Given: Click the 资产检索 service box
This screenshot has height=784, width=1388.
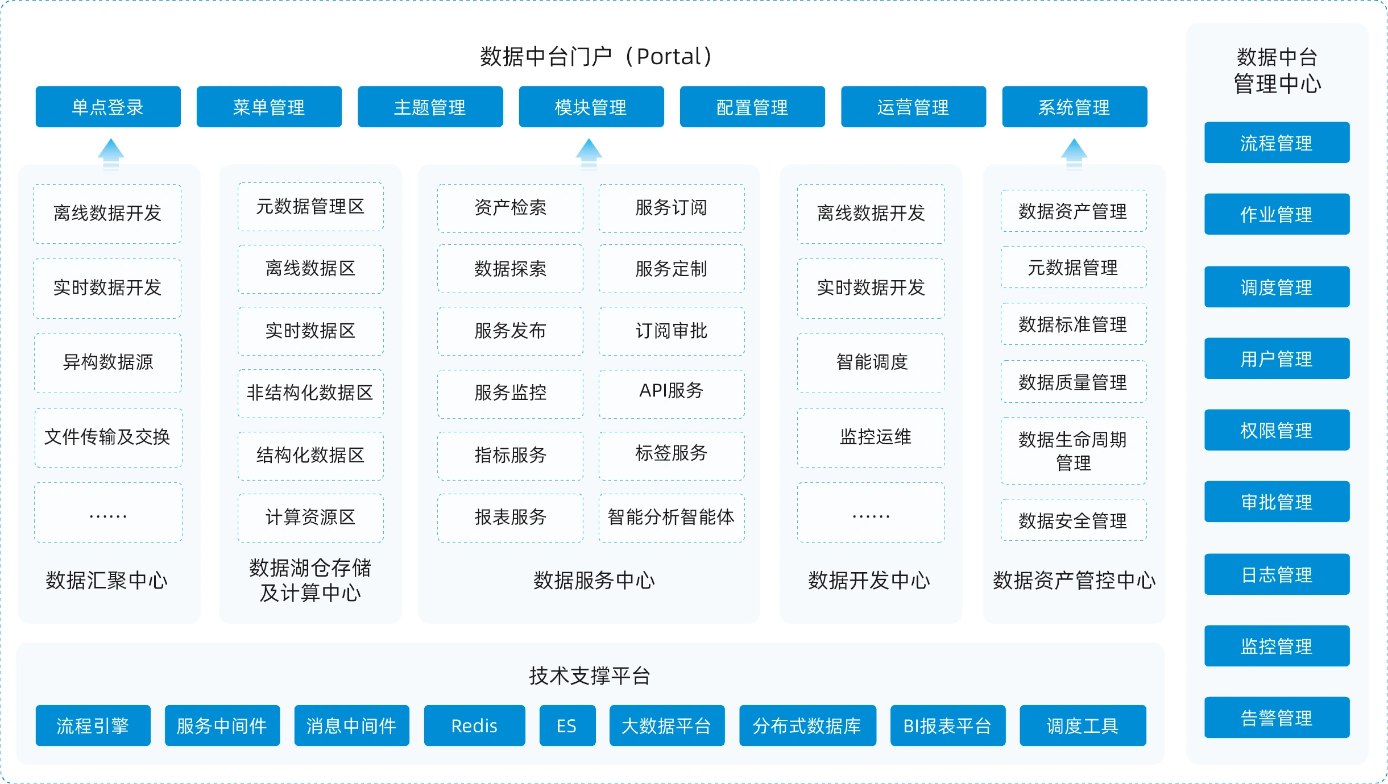Looking at the screenshot, I should 510,208.
